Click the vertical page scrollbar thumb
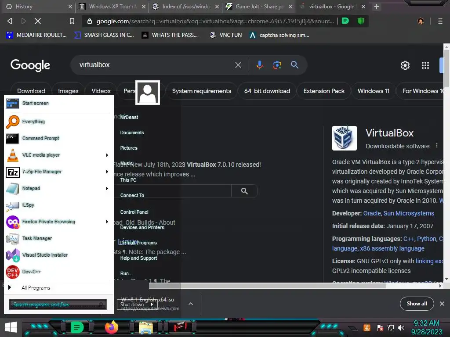The image size is (450, 337). click(446, 69)
